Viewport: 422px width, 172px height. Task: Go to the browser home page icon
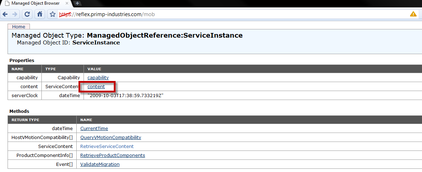[x=40, y=14]
